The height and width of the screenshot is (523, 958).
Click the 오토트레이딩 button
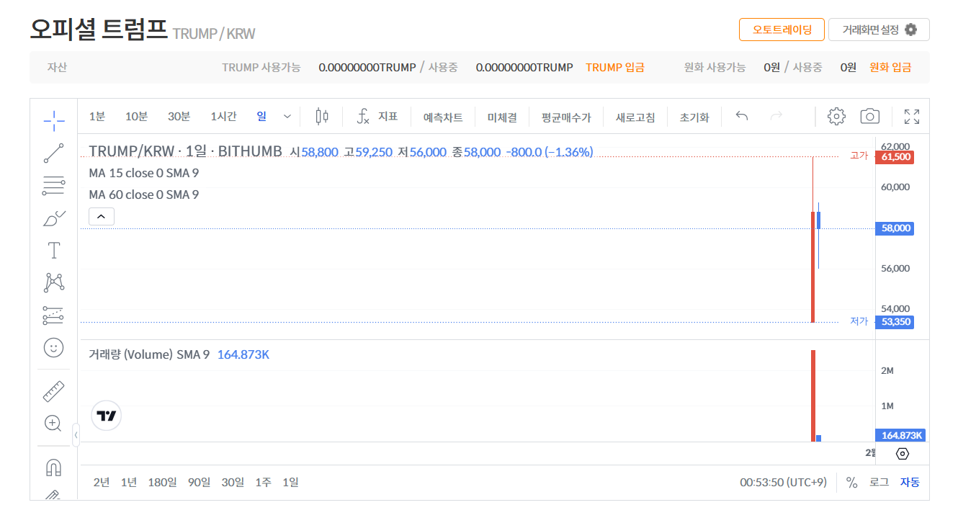[782, 30]
